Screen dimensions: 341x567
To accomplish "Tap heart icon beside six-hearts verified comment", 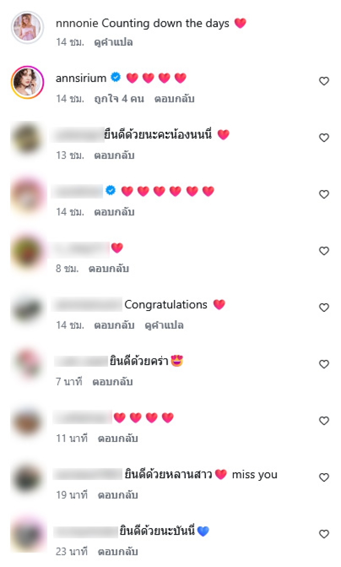I will (324, 195).
